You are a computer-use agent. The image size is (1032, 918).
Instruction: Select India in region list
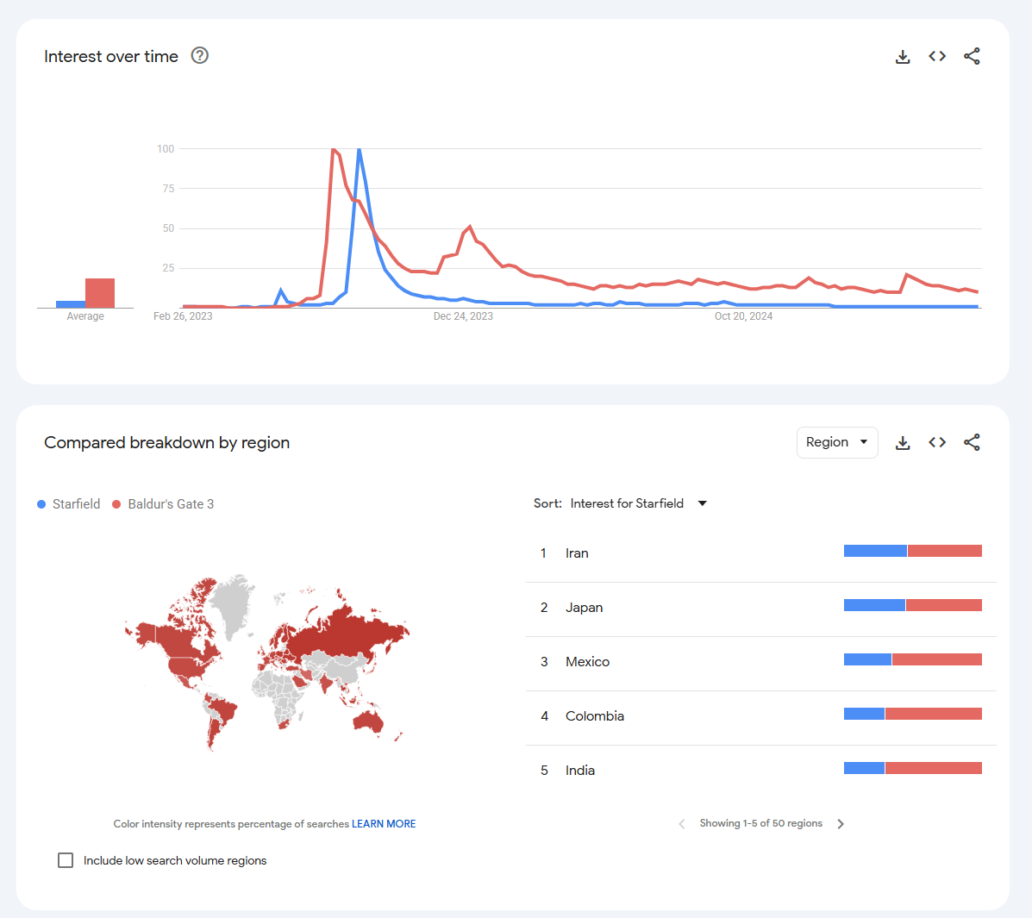pyautogui.click(x=760, y=771)
